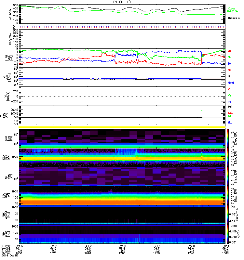The height and width of the screenshot is (260, 244).
Task: Click the blue Npot legend label
Action: (x=231, y=83)
